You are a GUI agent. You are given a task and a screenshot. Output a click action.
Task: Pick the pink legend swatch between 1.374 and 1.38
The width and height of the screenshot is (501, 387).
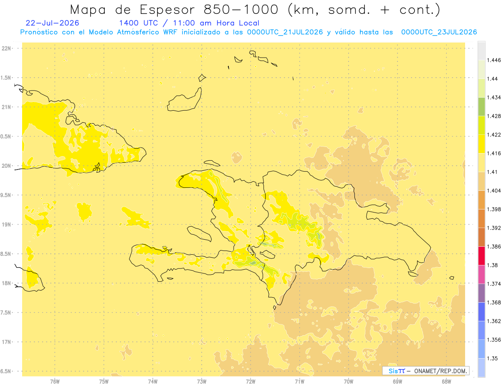(481, 274)
